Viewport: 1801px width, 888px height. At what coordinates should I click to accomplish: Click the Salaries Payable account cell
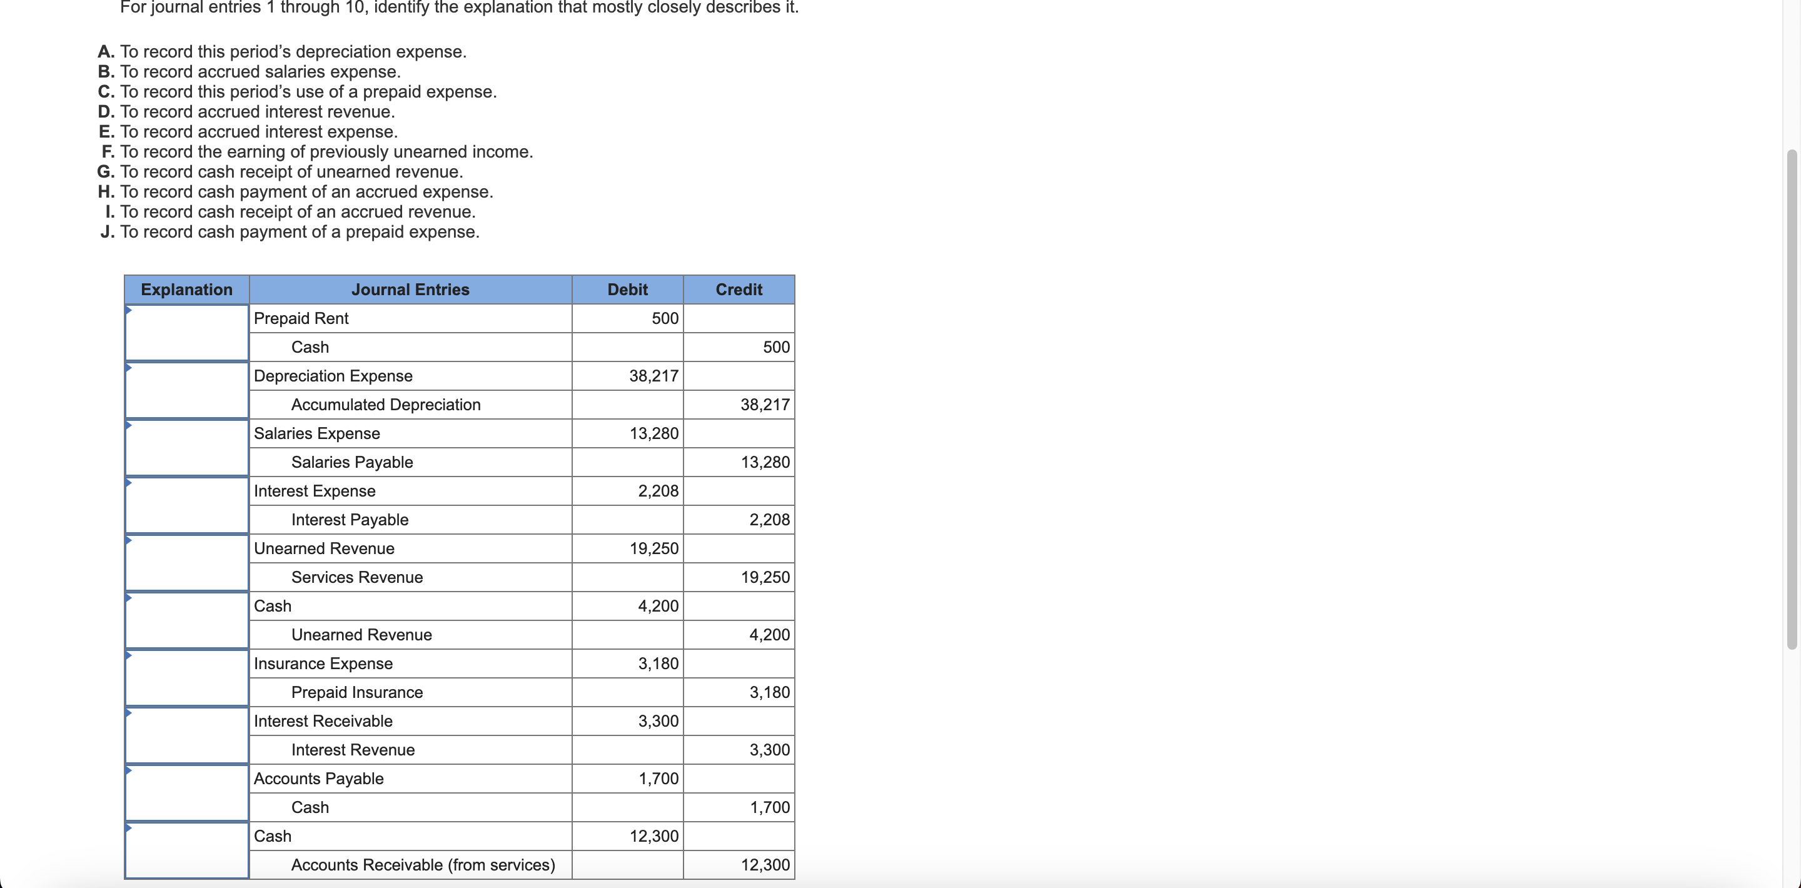point(352,462)
